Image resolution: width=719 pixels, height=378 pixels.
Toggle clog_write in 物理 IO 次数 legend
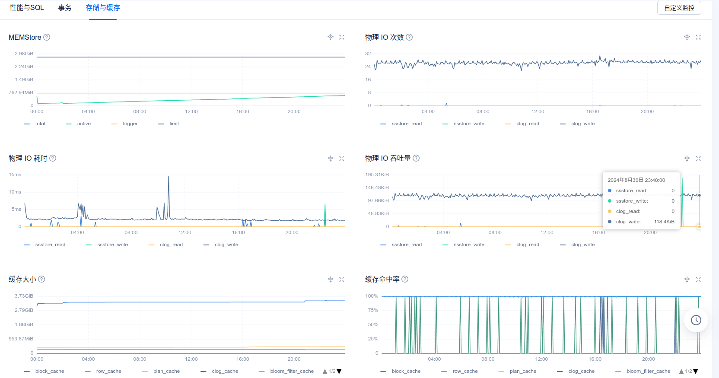(577, 124)
